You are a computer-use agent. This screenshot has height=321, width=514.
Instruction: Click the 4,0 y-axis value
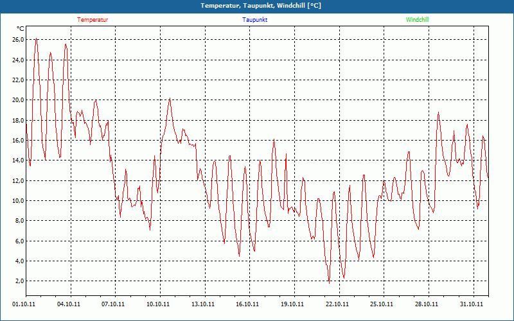[x=19, y=261]
